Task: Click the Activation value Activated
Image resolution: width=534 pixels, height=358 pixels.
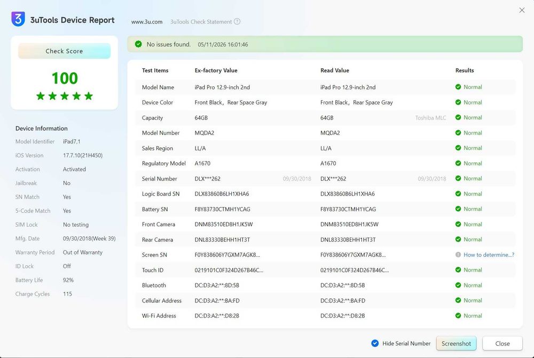Action: tap(74, 169)
